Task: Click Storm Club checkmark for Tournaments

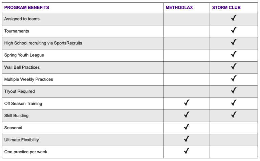Action: point(233,31)
